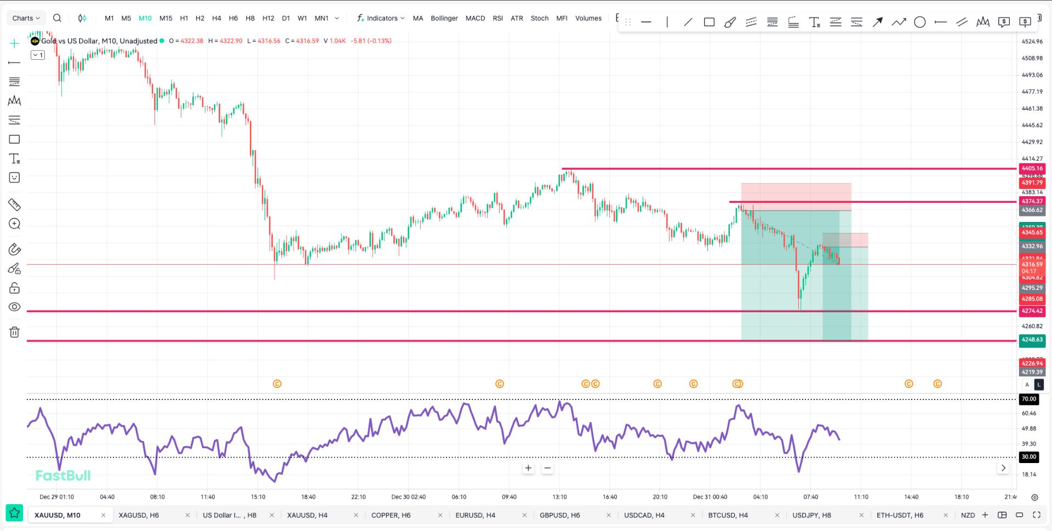Switch to the EURUSD, H4 tab
The width and height of the screenshot is (1052, 531).
(x=475, y=515)
